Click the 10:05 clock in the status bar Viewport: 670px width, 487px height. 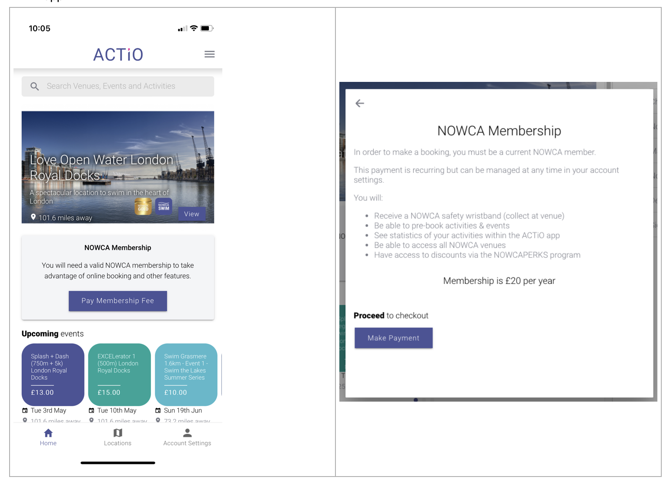(x=40, y=28)
